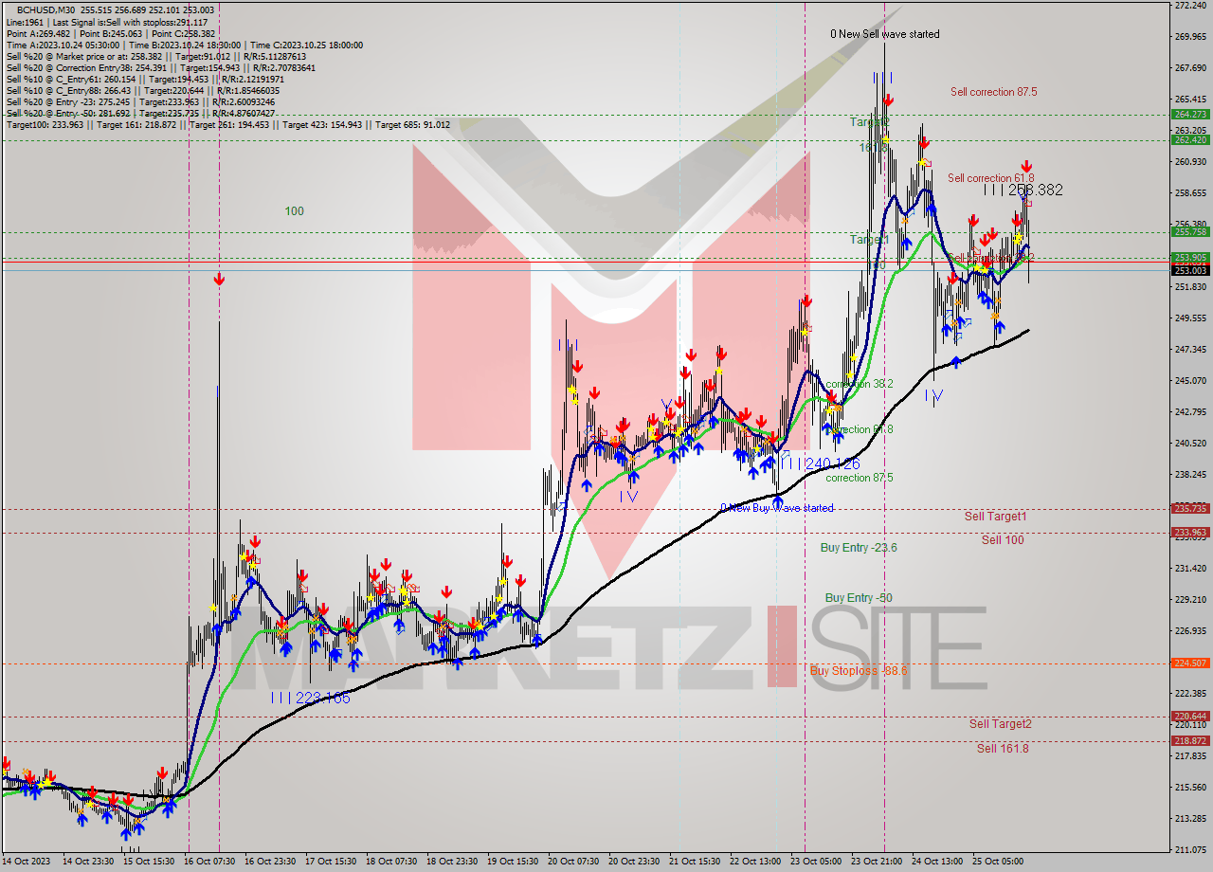Select the 'Sell correction 61.8' label
This screenshot has height=872, width=1213.
coord(991,178)
